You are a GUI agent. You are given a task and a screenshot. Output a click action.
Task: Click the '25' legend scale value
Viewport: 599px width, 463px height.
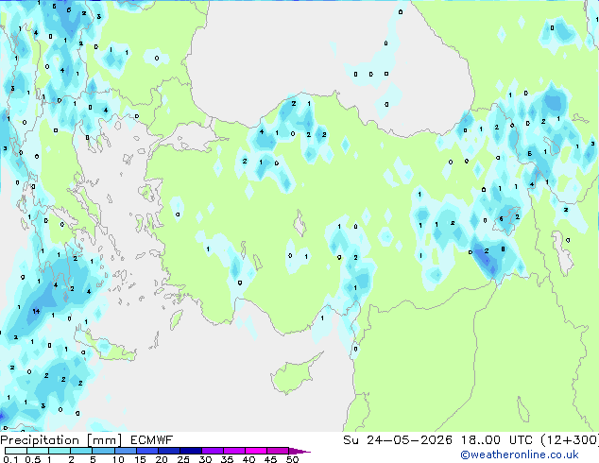(x=183, y=459)
